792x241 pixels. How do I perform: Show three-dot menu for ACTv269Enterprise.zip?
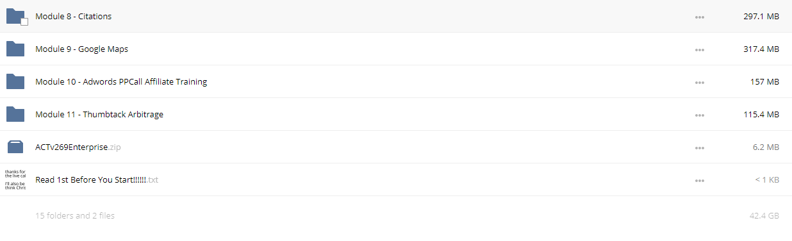tap(700, 147)
